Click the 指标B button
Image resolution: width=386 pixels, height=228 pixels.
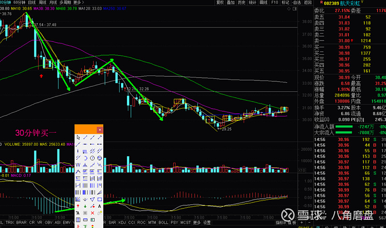point(280,223)
